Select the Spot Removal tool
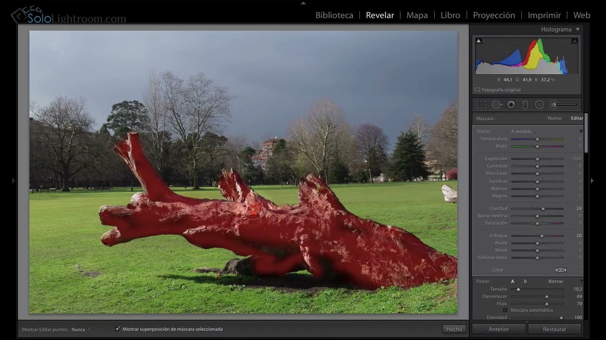The width and height of the screenshot is (606, 340). [x=496, y=105]
